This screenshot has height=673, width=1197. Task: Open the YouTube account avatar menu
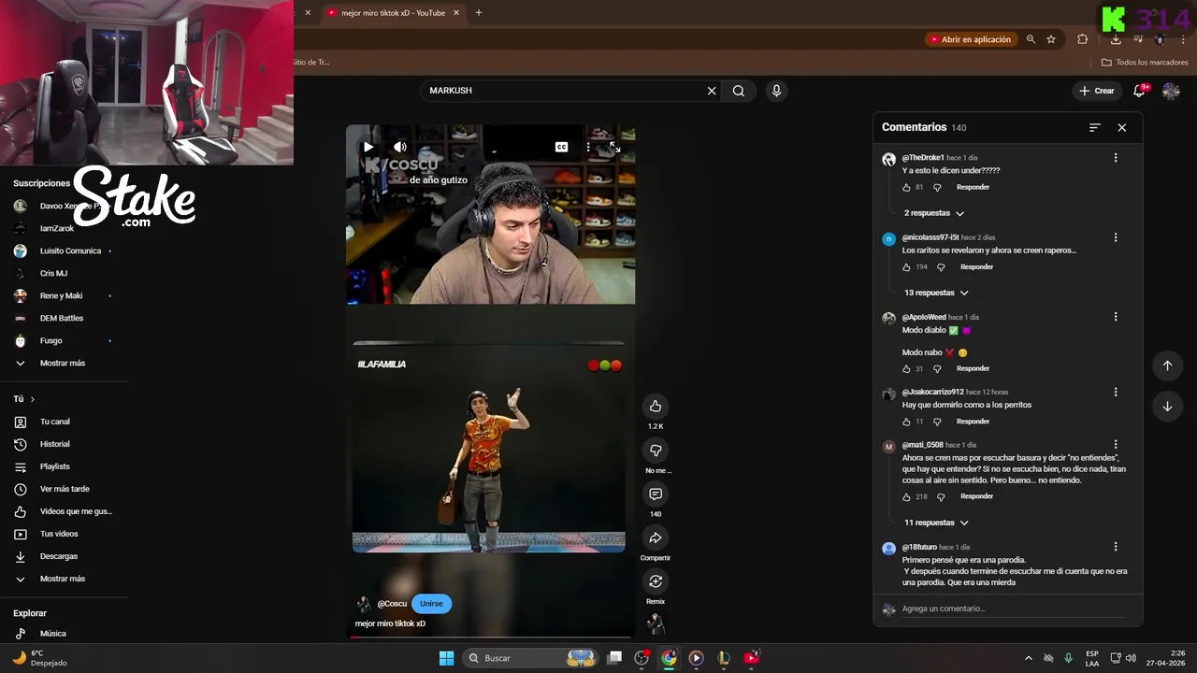tap(1171, 91)
